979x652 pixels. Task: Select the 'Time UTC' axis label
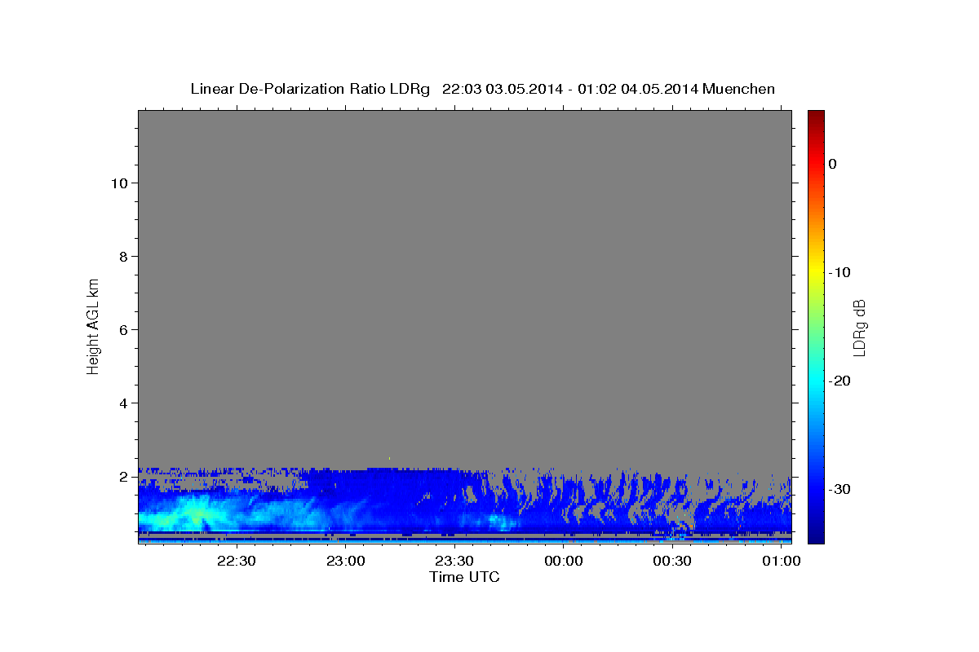pos(464,577)
